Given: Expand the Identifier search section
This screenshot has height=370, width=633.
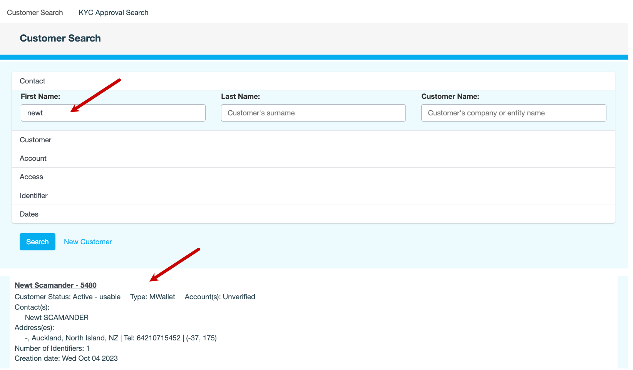Looking at the screenshot, I should click(33, 196).
